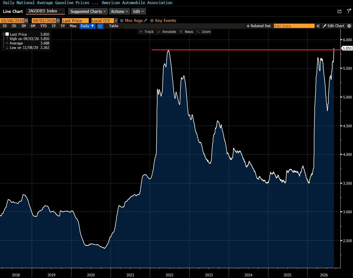Activate the Track crosshair tool

point(147,32)
